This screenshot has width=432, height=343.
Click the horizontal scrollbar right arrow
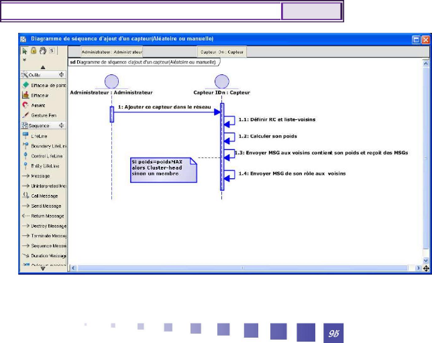(418, 268)
